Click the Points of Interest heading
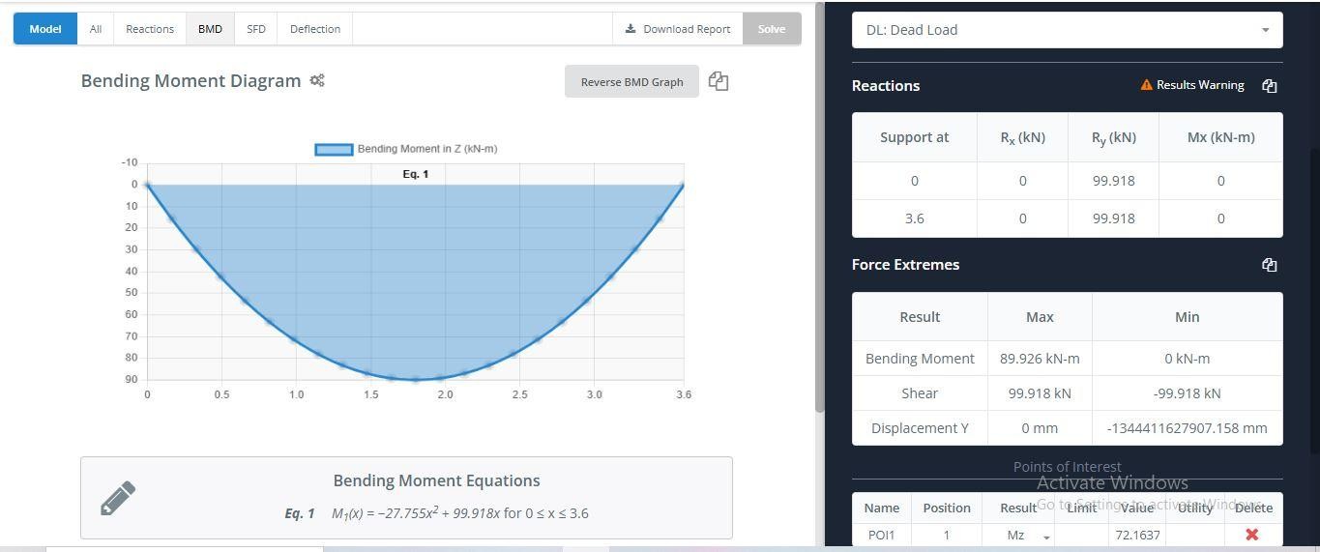This screenshot has width=1320, height=552. coord(1067,467)
